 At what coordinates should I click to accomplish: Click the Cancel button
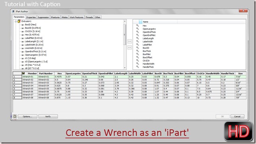(x=237, y=116)
